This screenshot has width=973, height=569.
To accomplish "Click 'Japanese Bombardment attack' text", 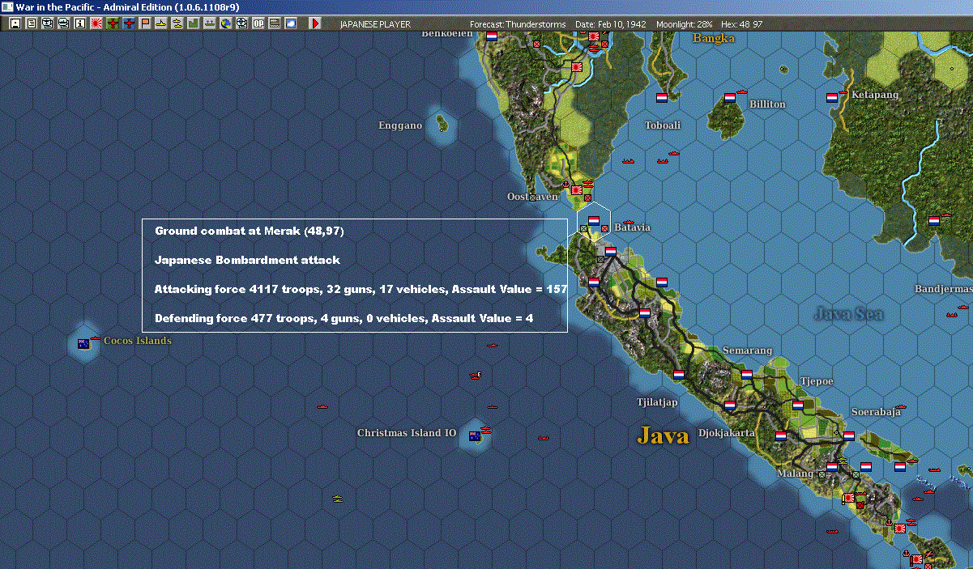I will 247,261.
